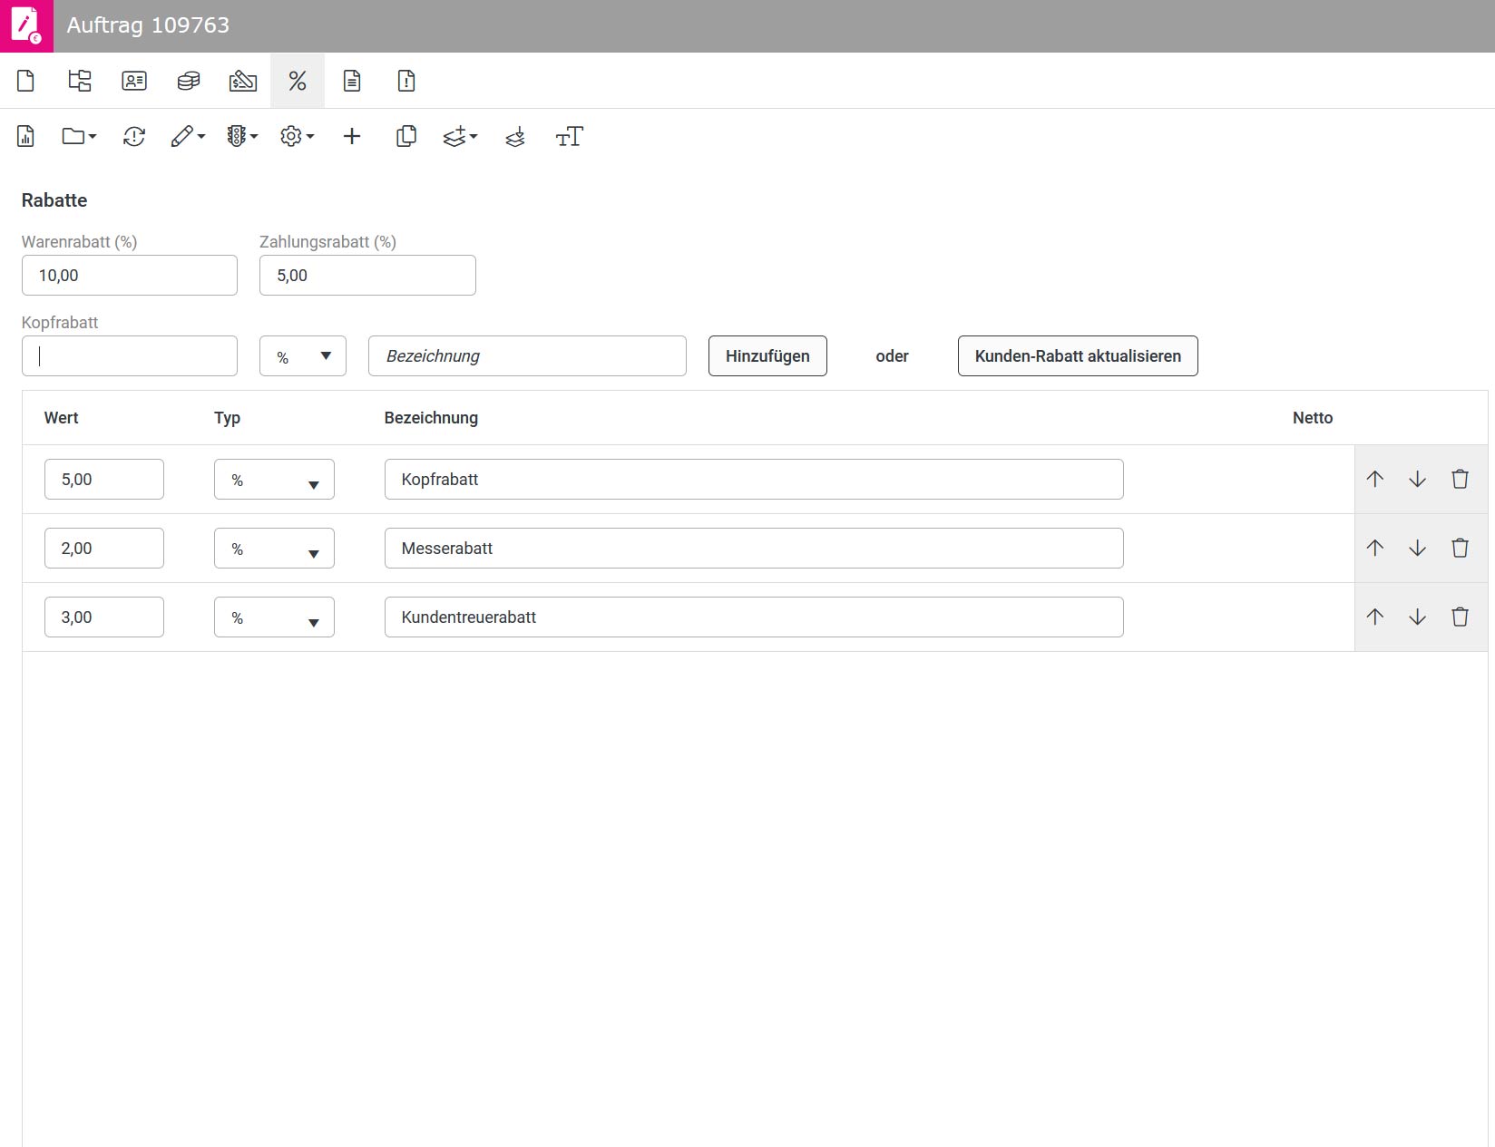
Task: Open the contact card tab icon
Action: click(x=134, y=81)
